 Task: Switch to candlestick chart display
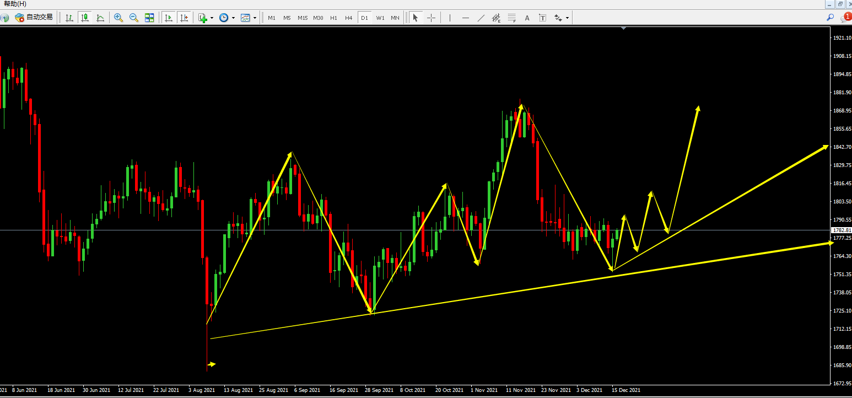85,18
